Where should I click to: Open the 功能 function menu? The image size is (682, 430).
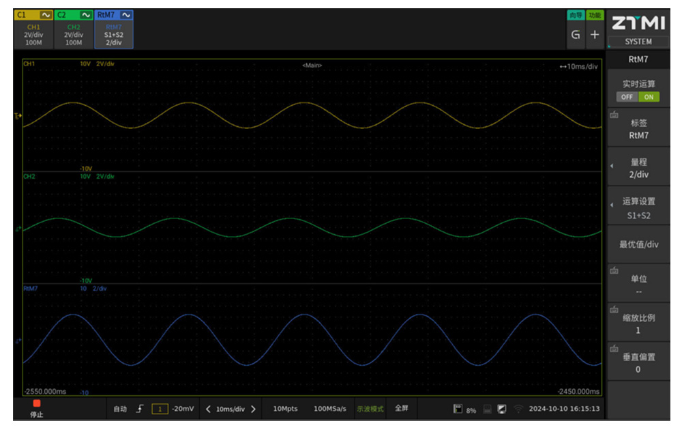click(595, 15)
